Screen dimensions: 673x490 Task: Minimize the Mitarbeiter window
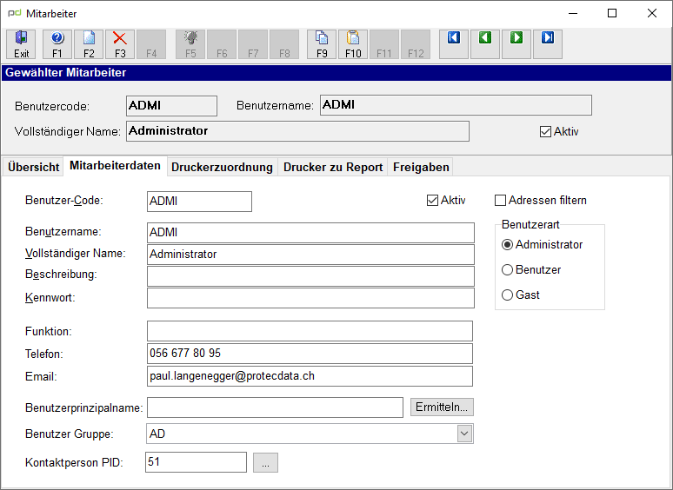(572, 13)
